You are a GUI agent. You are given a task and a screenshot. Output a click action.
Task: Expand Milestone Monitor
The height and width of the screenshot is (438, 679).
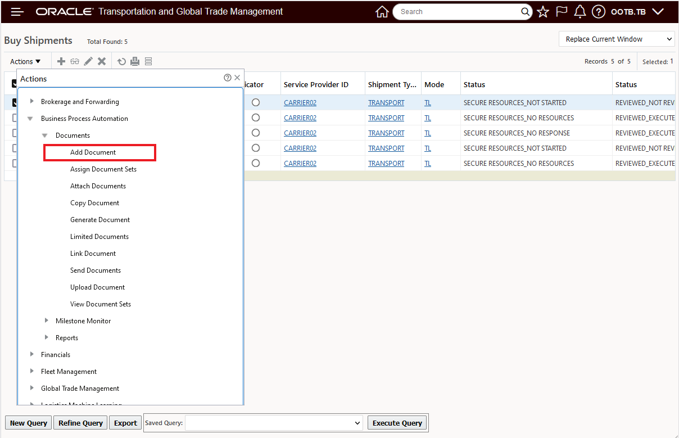47,321
